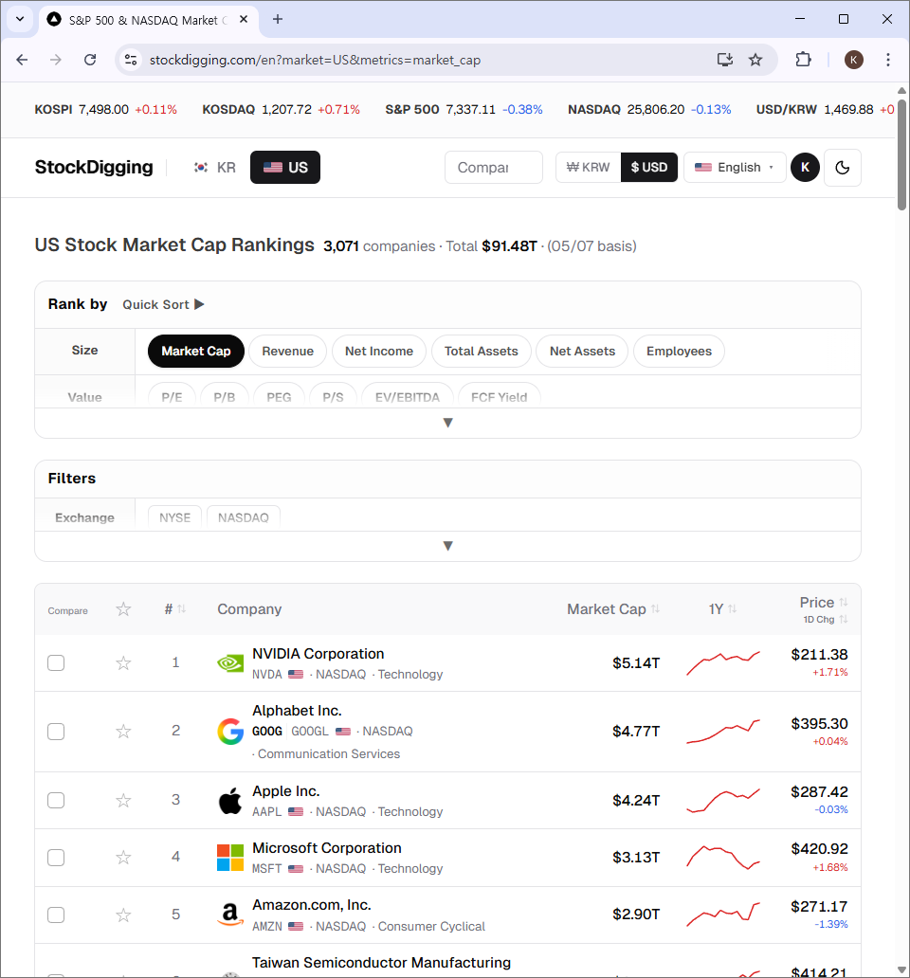Viewport: 910px width, 978px height.
Task: Reload the page
Action: click(x=90, y=60)
